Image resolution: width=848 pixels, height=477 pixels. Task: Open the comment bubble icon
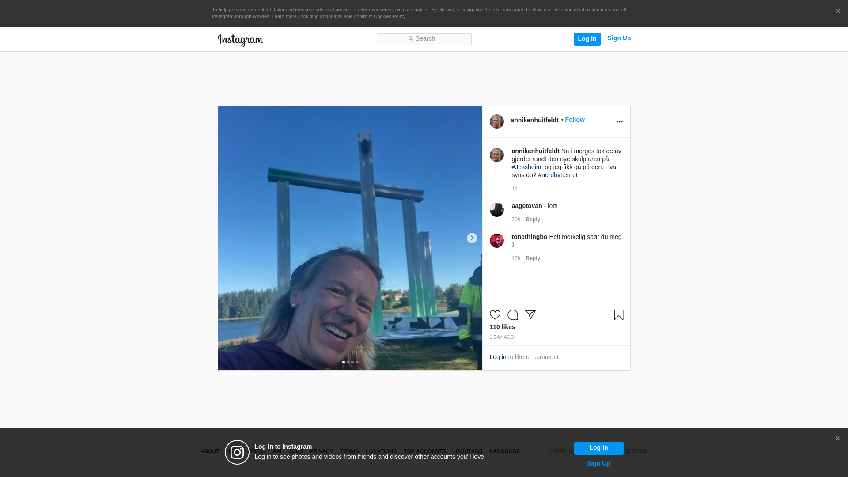[512, 315]
